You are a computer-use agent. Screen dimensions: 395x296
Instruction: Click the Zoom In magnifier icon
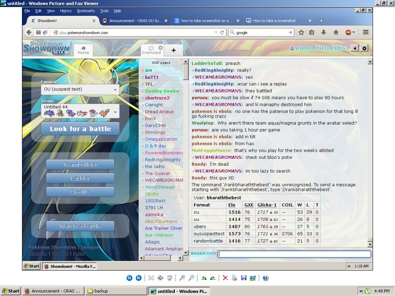point(182,278)
